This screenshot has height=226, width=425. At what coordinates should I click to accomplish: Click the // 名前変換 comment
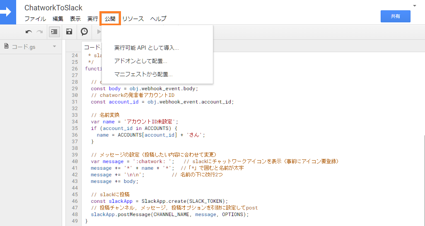105,115
